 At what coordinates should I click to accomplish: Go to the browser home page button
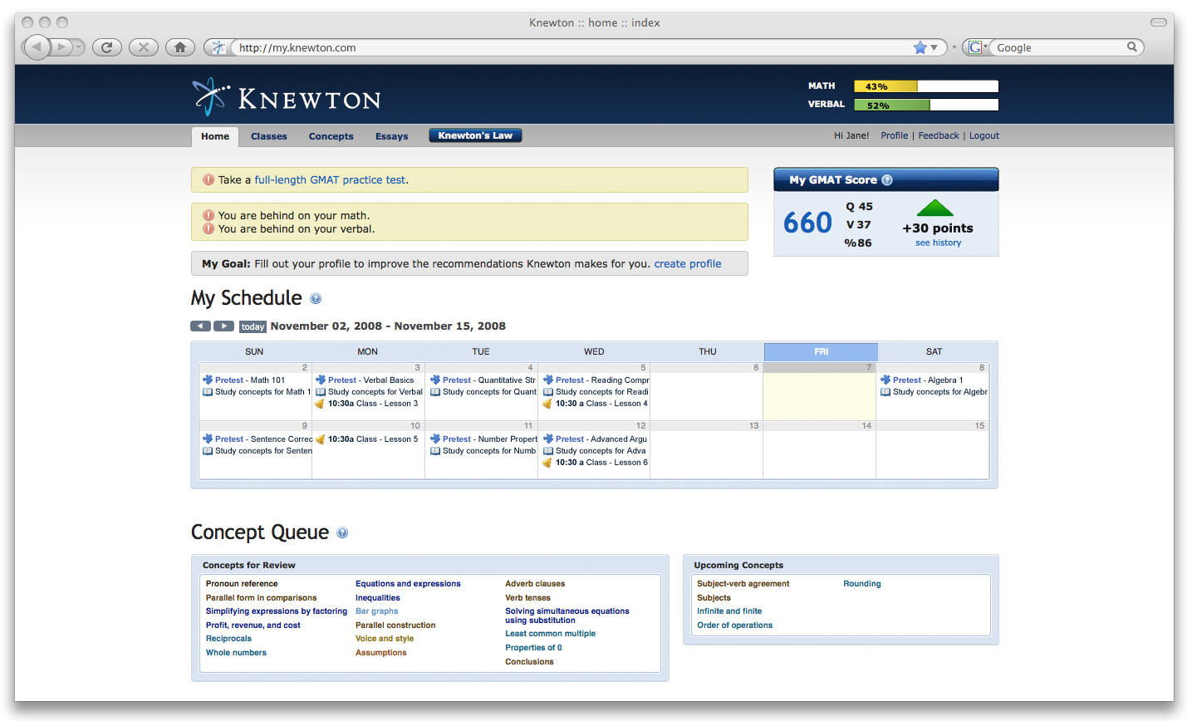[x=180, y=47]
